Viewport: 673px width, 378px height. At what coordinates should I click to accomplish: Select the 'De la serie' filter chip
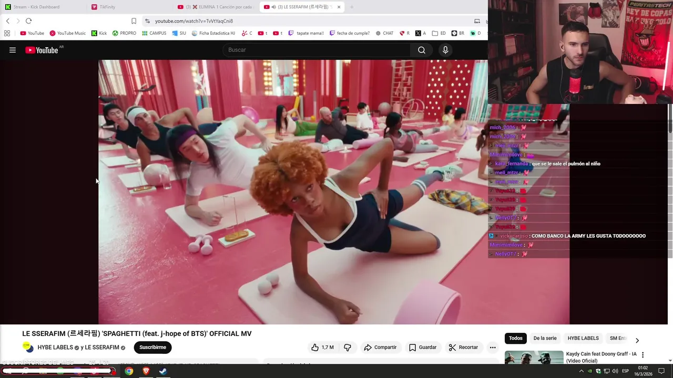(545, 338)
